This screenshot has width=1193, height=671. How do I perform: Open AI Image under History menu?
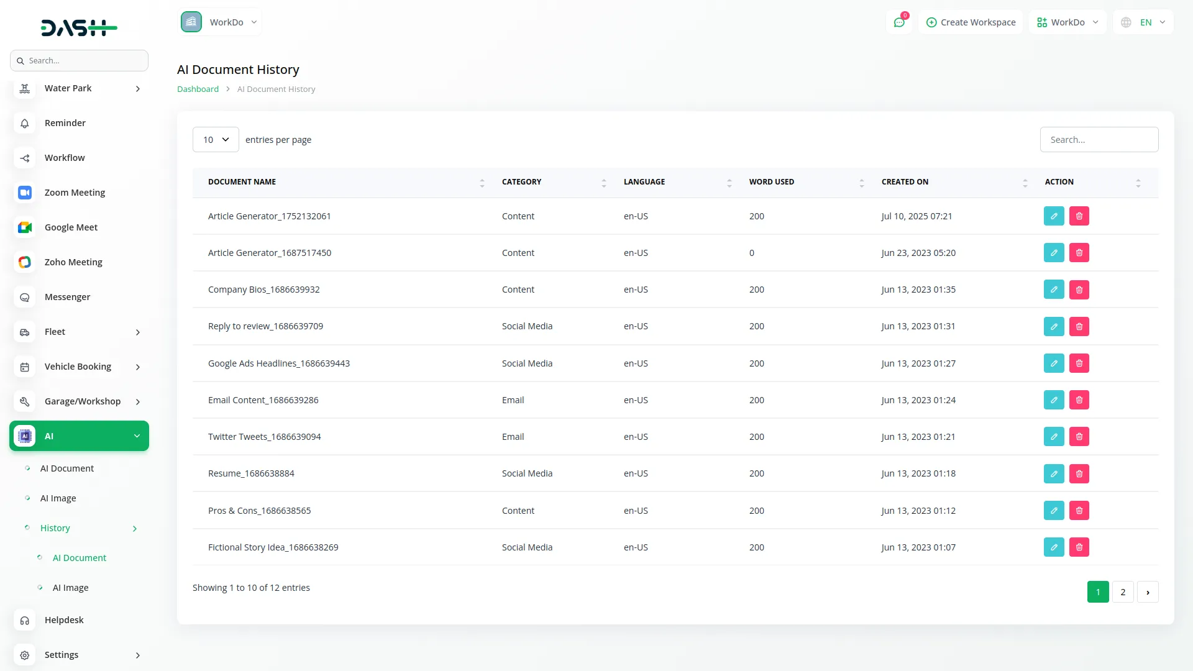(x=70, y=588)
